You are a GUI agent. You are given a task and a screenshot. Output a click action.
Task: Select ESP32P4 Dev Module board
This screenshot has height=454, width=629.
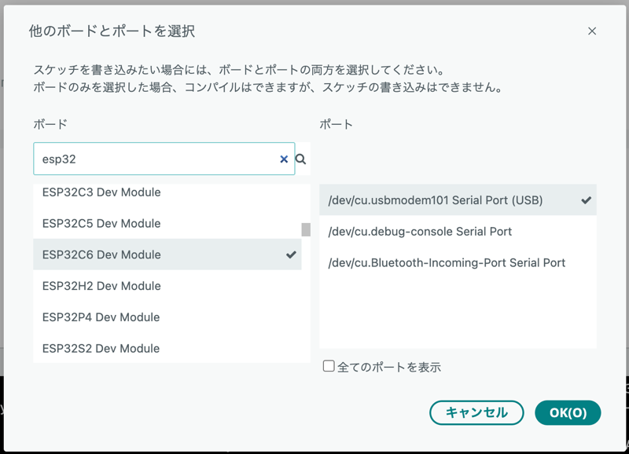(x=167, y=317)
